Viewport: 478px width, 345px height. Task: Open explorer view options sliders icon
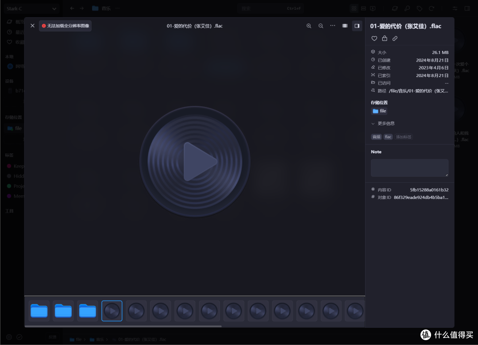pyautogui.click(x=455, y=8)
